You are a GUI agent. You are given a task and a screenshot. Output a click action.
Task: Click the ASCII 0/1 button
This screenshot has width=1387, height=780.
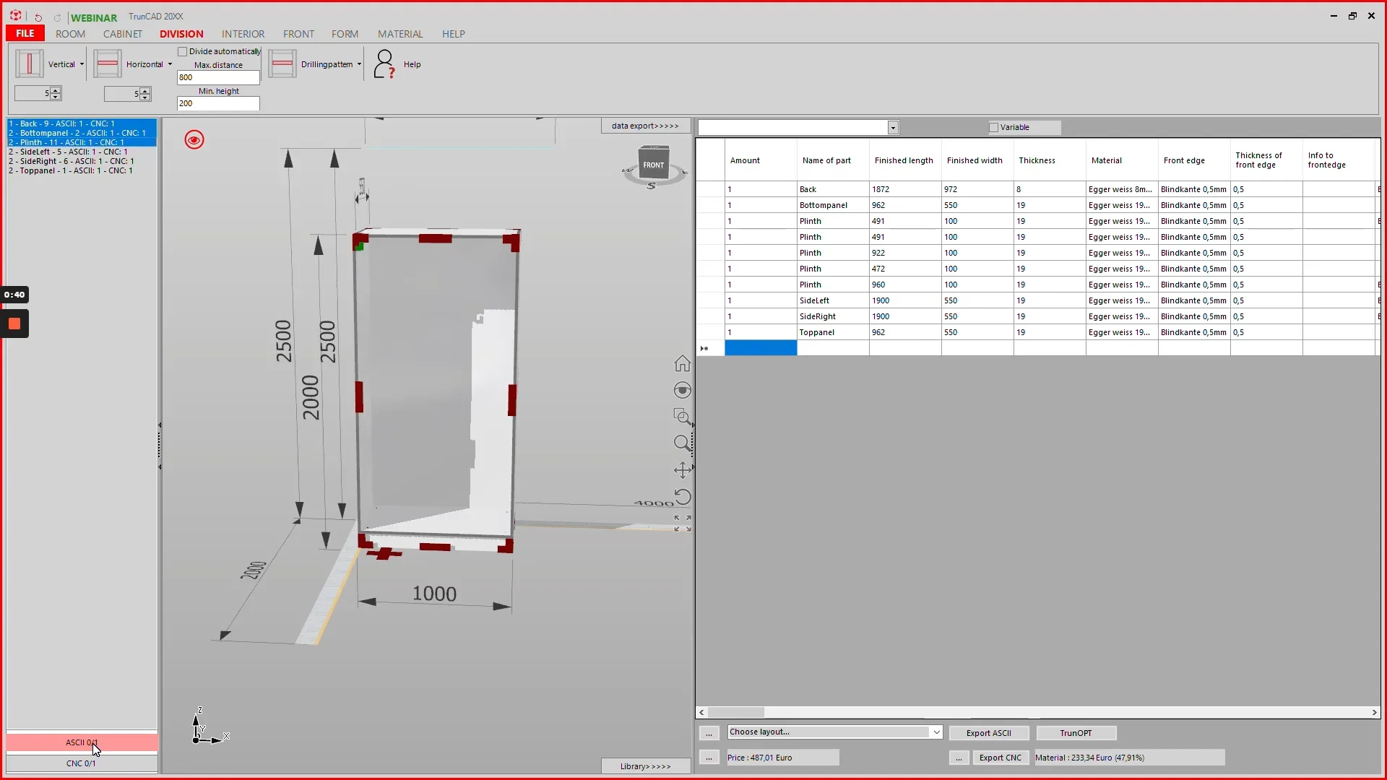tap(82, 742)
